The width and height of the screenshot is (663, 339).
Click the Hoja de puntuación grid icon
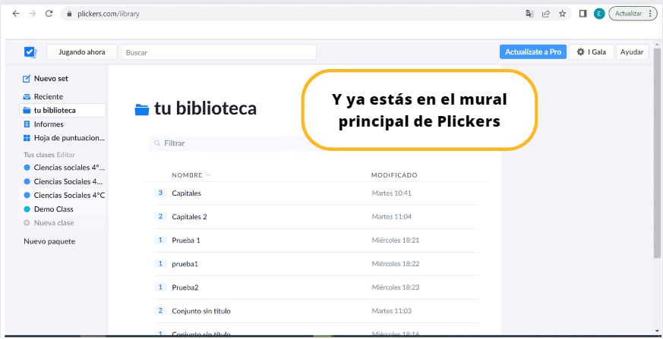tap(27, 138)
